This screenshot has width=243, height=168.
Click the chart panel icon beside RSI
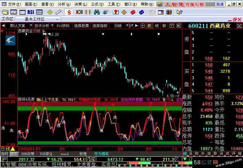click(x=39, y=12)
